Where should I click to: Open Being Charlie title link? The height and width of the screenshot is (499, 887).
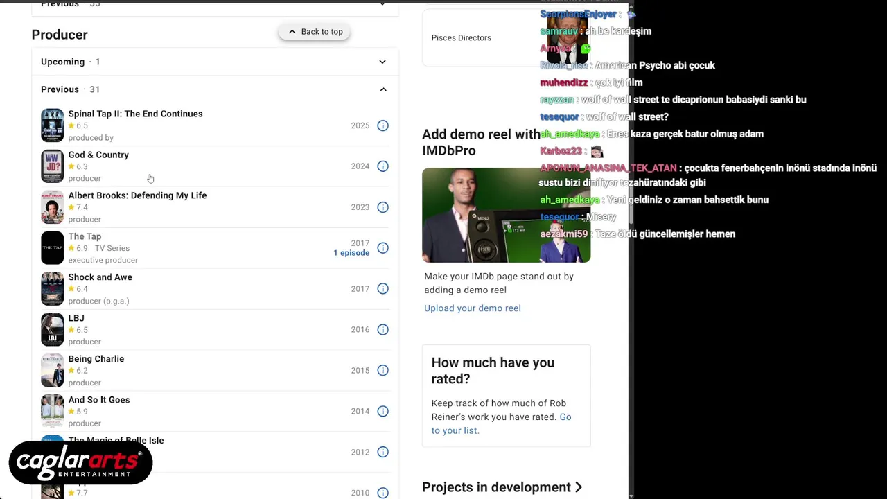(x=96, y=359)
